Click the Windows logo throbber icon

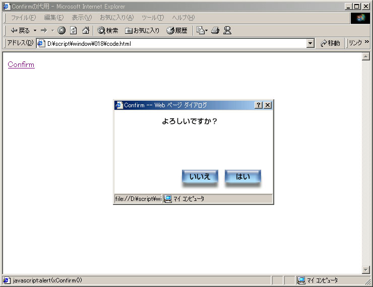point(360,18)
